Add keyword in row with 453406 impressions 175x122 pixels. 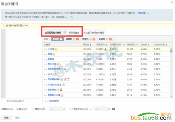[53, 85]
